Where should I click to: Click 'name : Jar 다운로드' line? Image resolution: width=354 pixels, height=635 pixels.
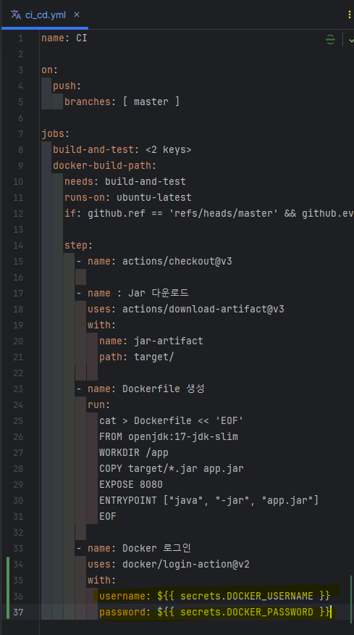[138, 293]
